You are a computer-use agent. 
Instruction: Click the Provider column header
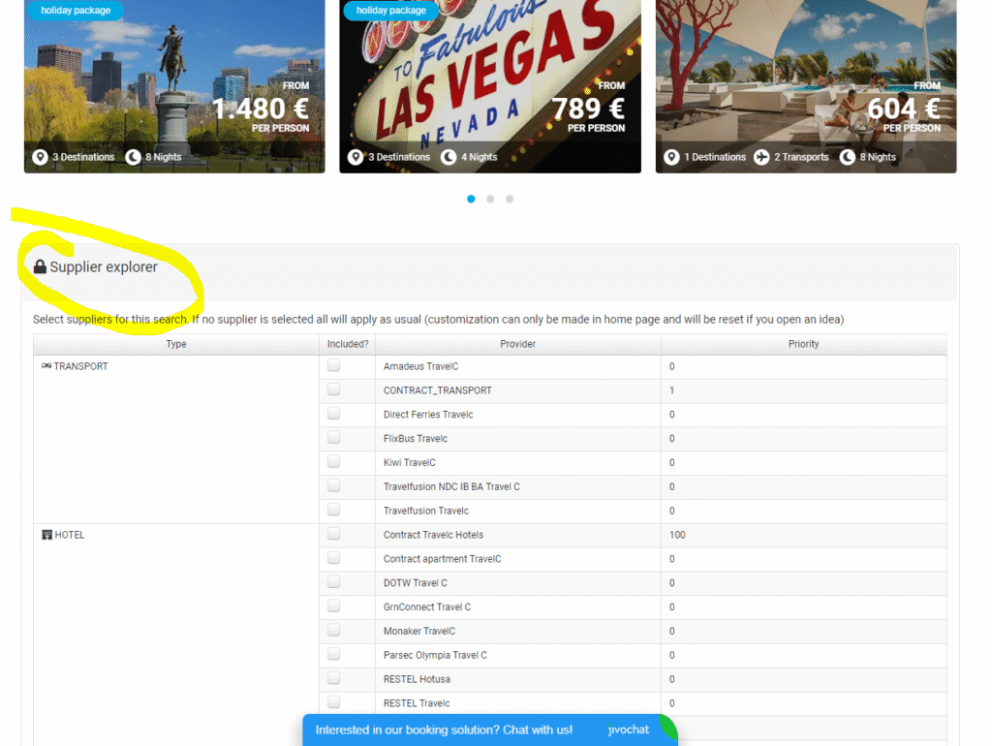click(517, 344)
